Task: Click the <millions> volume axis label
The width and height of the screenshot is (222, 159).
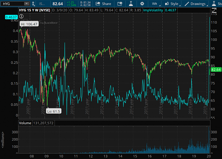Action: [3, 140]
